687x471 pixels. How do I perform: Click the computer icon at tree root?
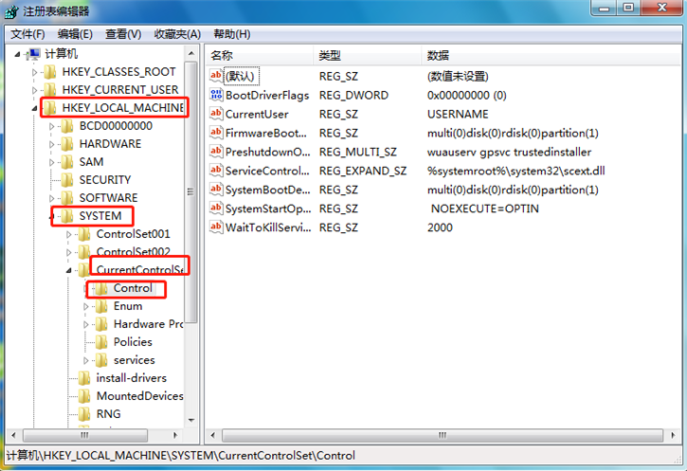pos(33,54)
